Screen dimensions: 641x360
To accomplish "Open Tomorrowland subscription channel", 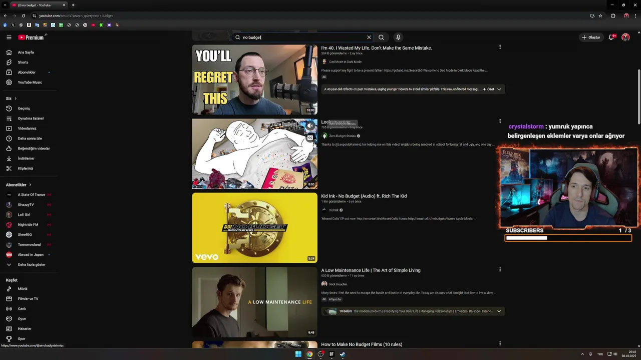I will tap(29, 245).
